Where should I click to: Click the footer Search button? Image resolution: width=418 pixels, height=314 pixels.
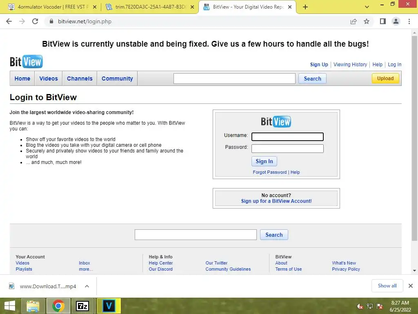click(274, 235)
